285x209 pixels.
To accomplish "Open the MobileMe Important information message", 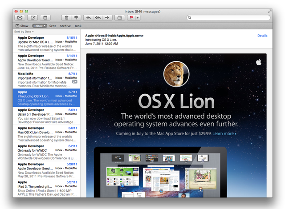I will pos(46,80).
